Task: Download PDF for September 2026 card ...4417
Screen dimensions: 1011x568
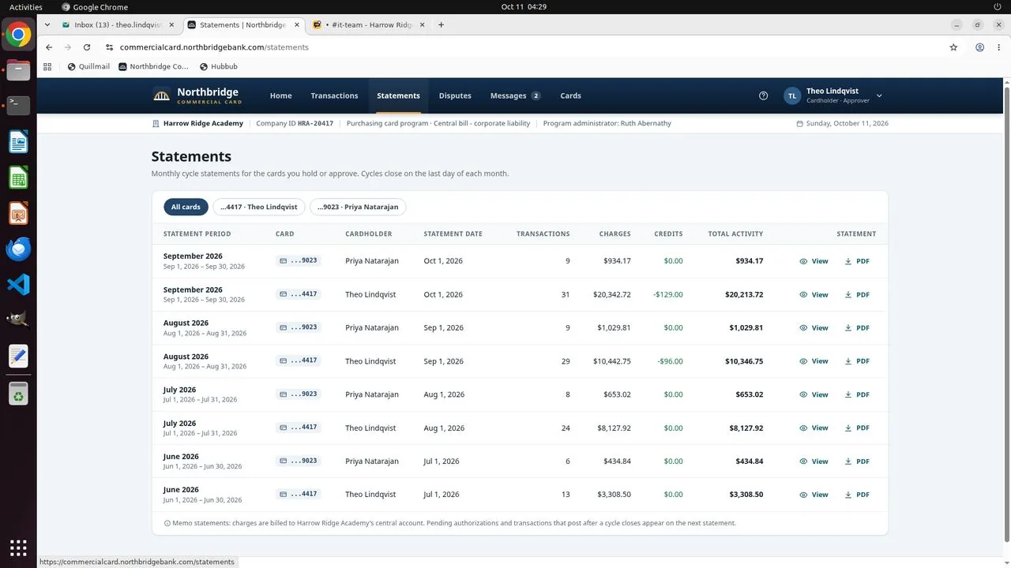Action: tap(857, 294)
